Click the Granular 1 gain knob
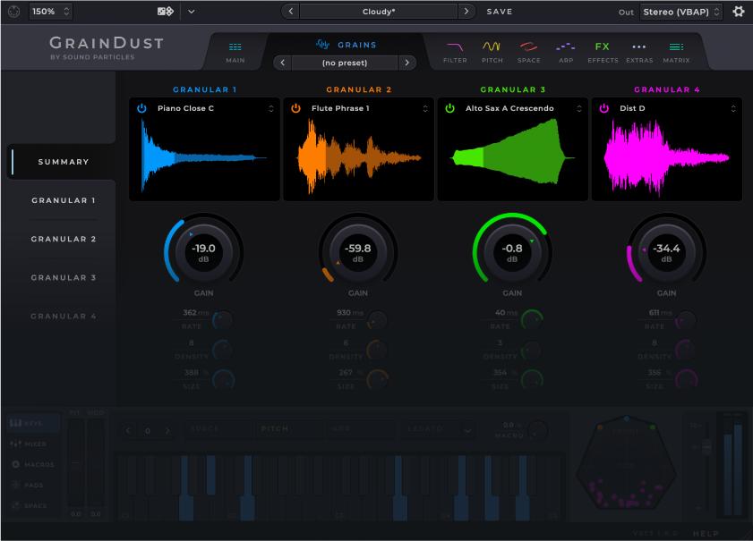The image size is (753, 541). 203,251
